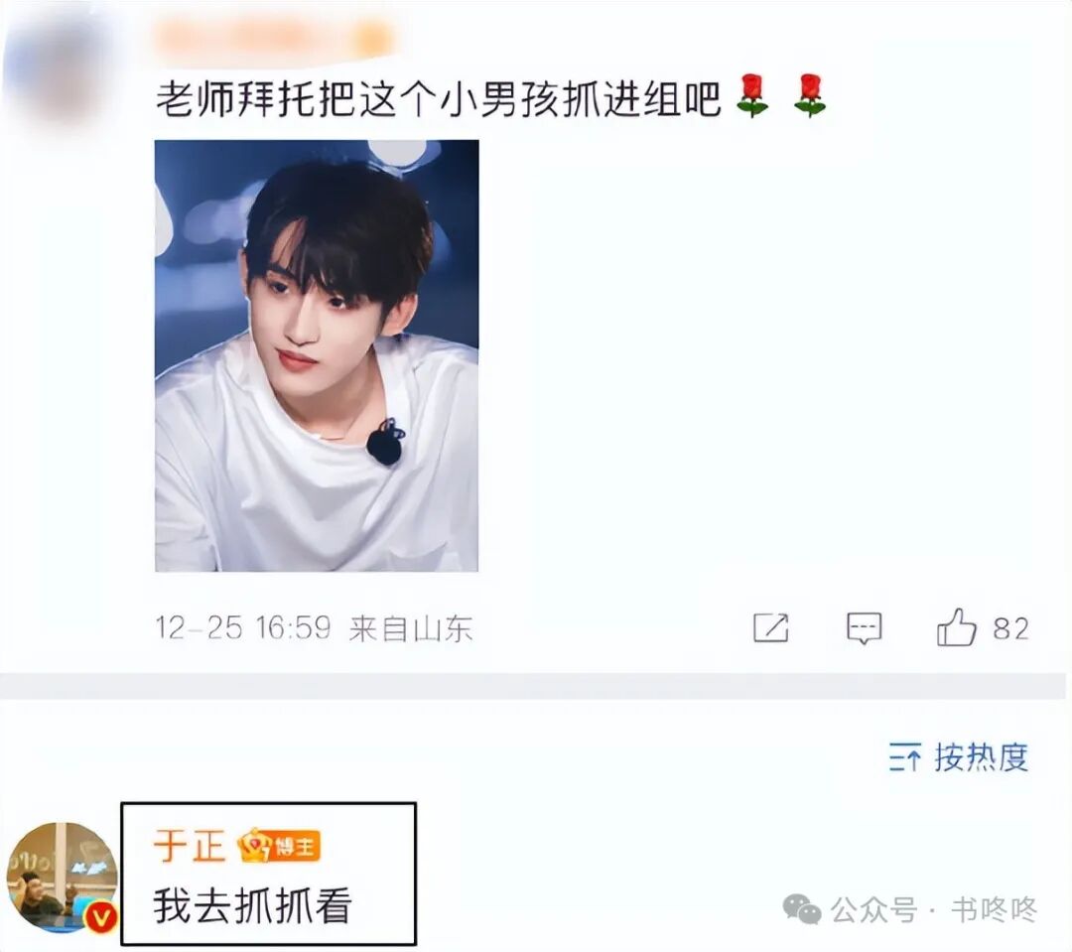
Task: Click the repost share icon
Action: pyautogui.click(x=770, y=627)
